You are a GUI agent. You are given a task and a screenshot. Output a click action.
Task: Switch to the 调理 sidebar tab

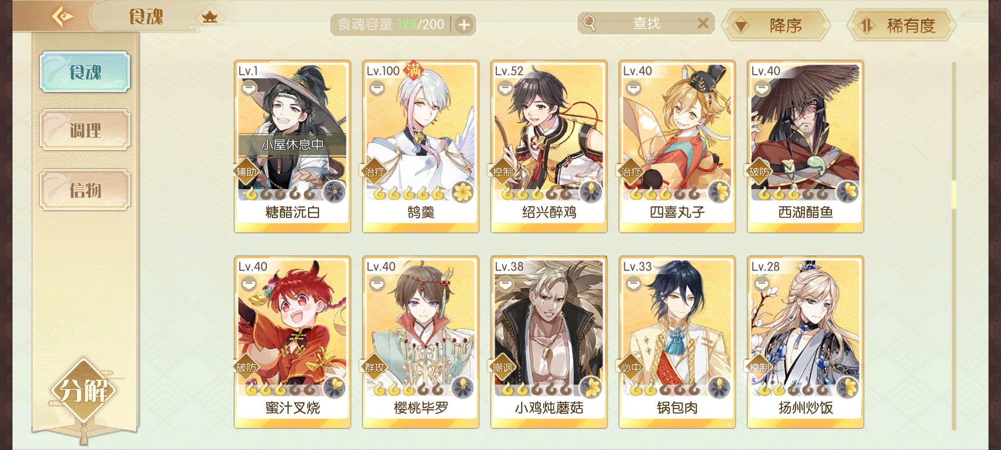coord(85,130)
